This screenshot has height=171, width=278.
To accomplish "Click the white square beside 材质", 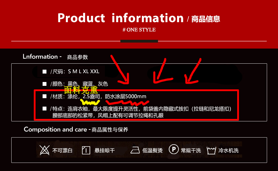I will click(44, 96).
